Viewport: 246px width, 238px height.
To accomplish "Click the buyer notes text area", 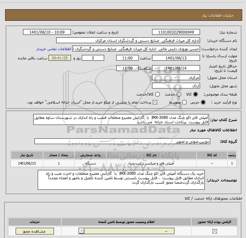I will coord(121,180).
